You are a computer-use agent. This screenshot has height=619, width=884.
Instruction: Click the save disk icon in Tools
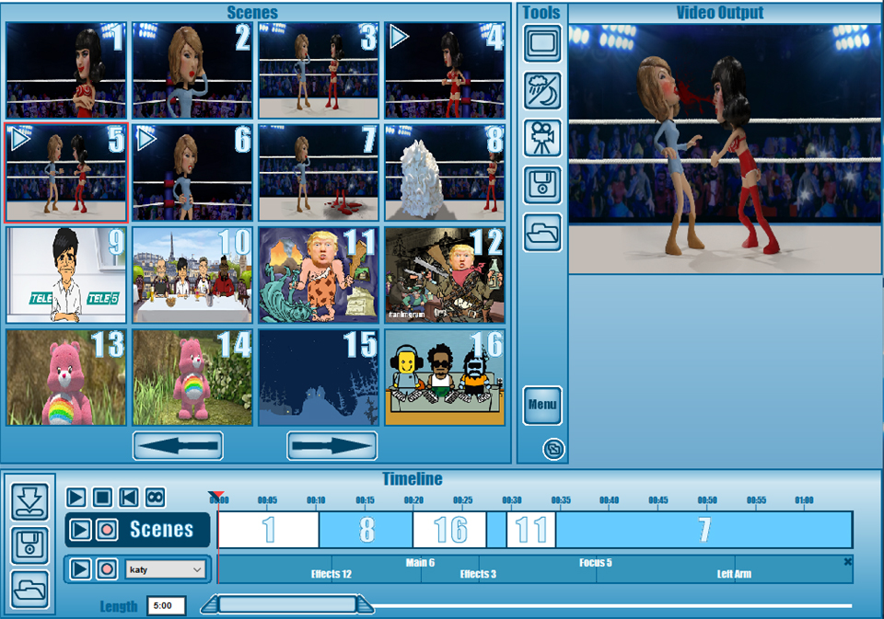[542, 185]
